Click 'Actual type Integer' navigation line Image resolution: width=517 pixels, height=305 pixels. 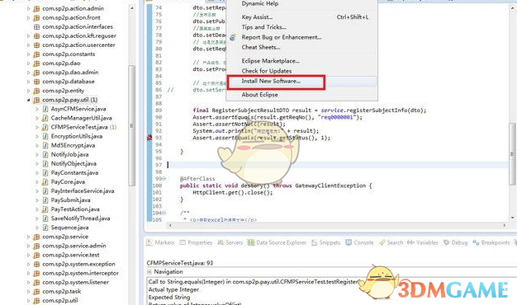[173, 289]
